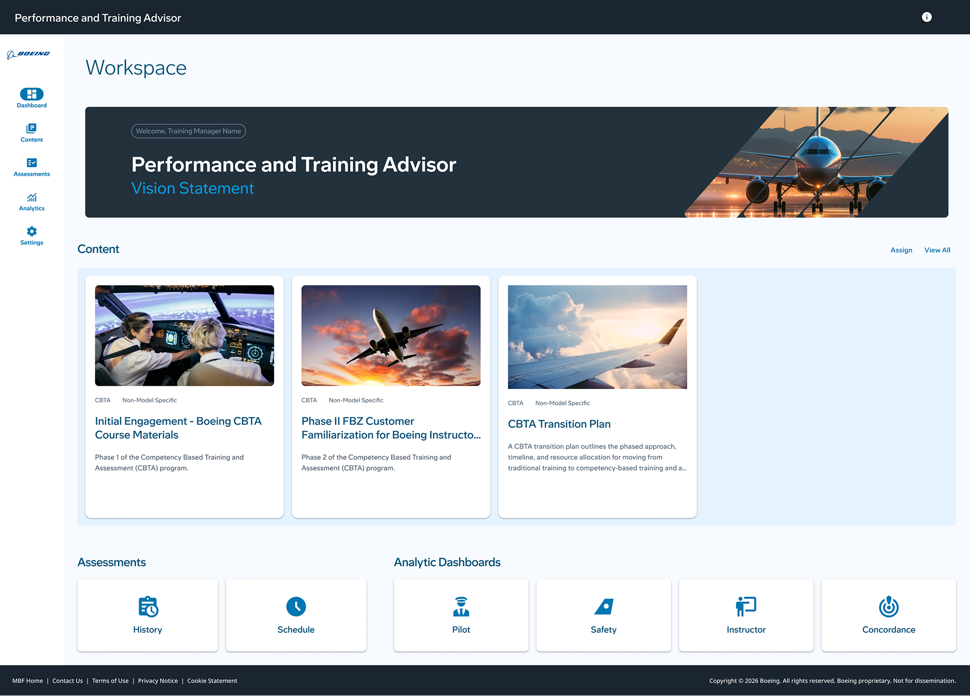Click the Assign link in Content
This screenshot has width=970, height=696.
(901, 250)
